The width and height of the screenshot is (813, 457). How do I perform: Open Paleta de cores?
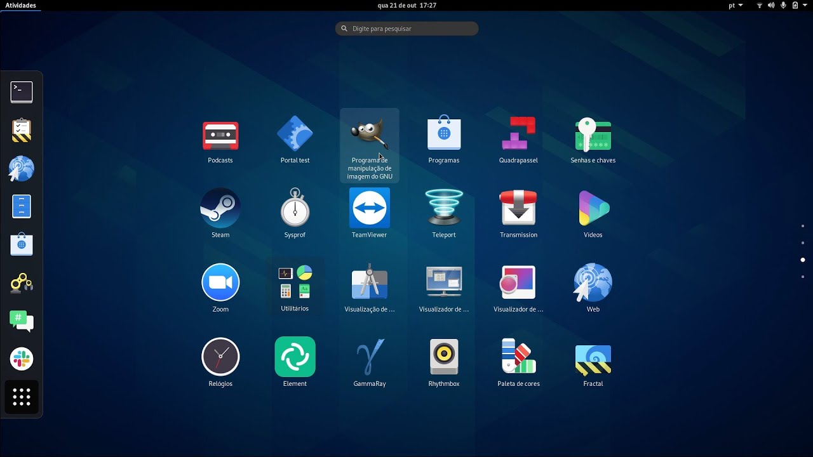(518, 363)
